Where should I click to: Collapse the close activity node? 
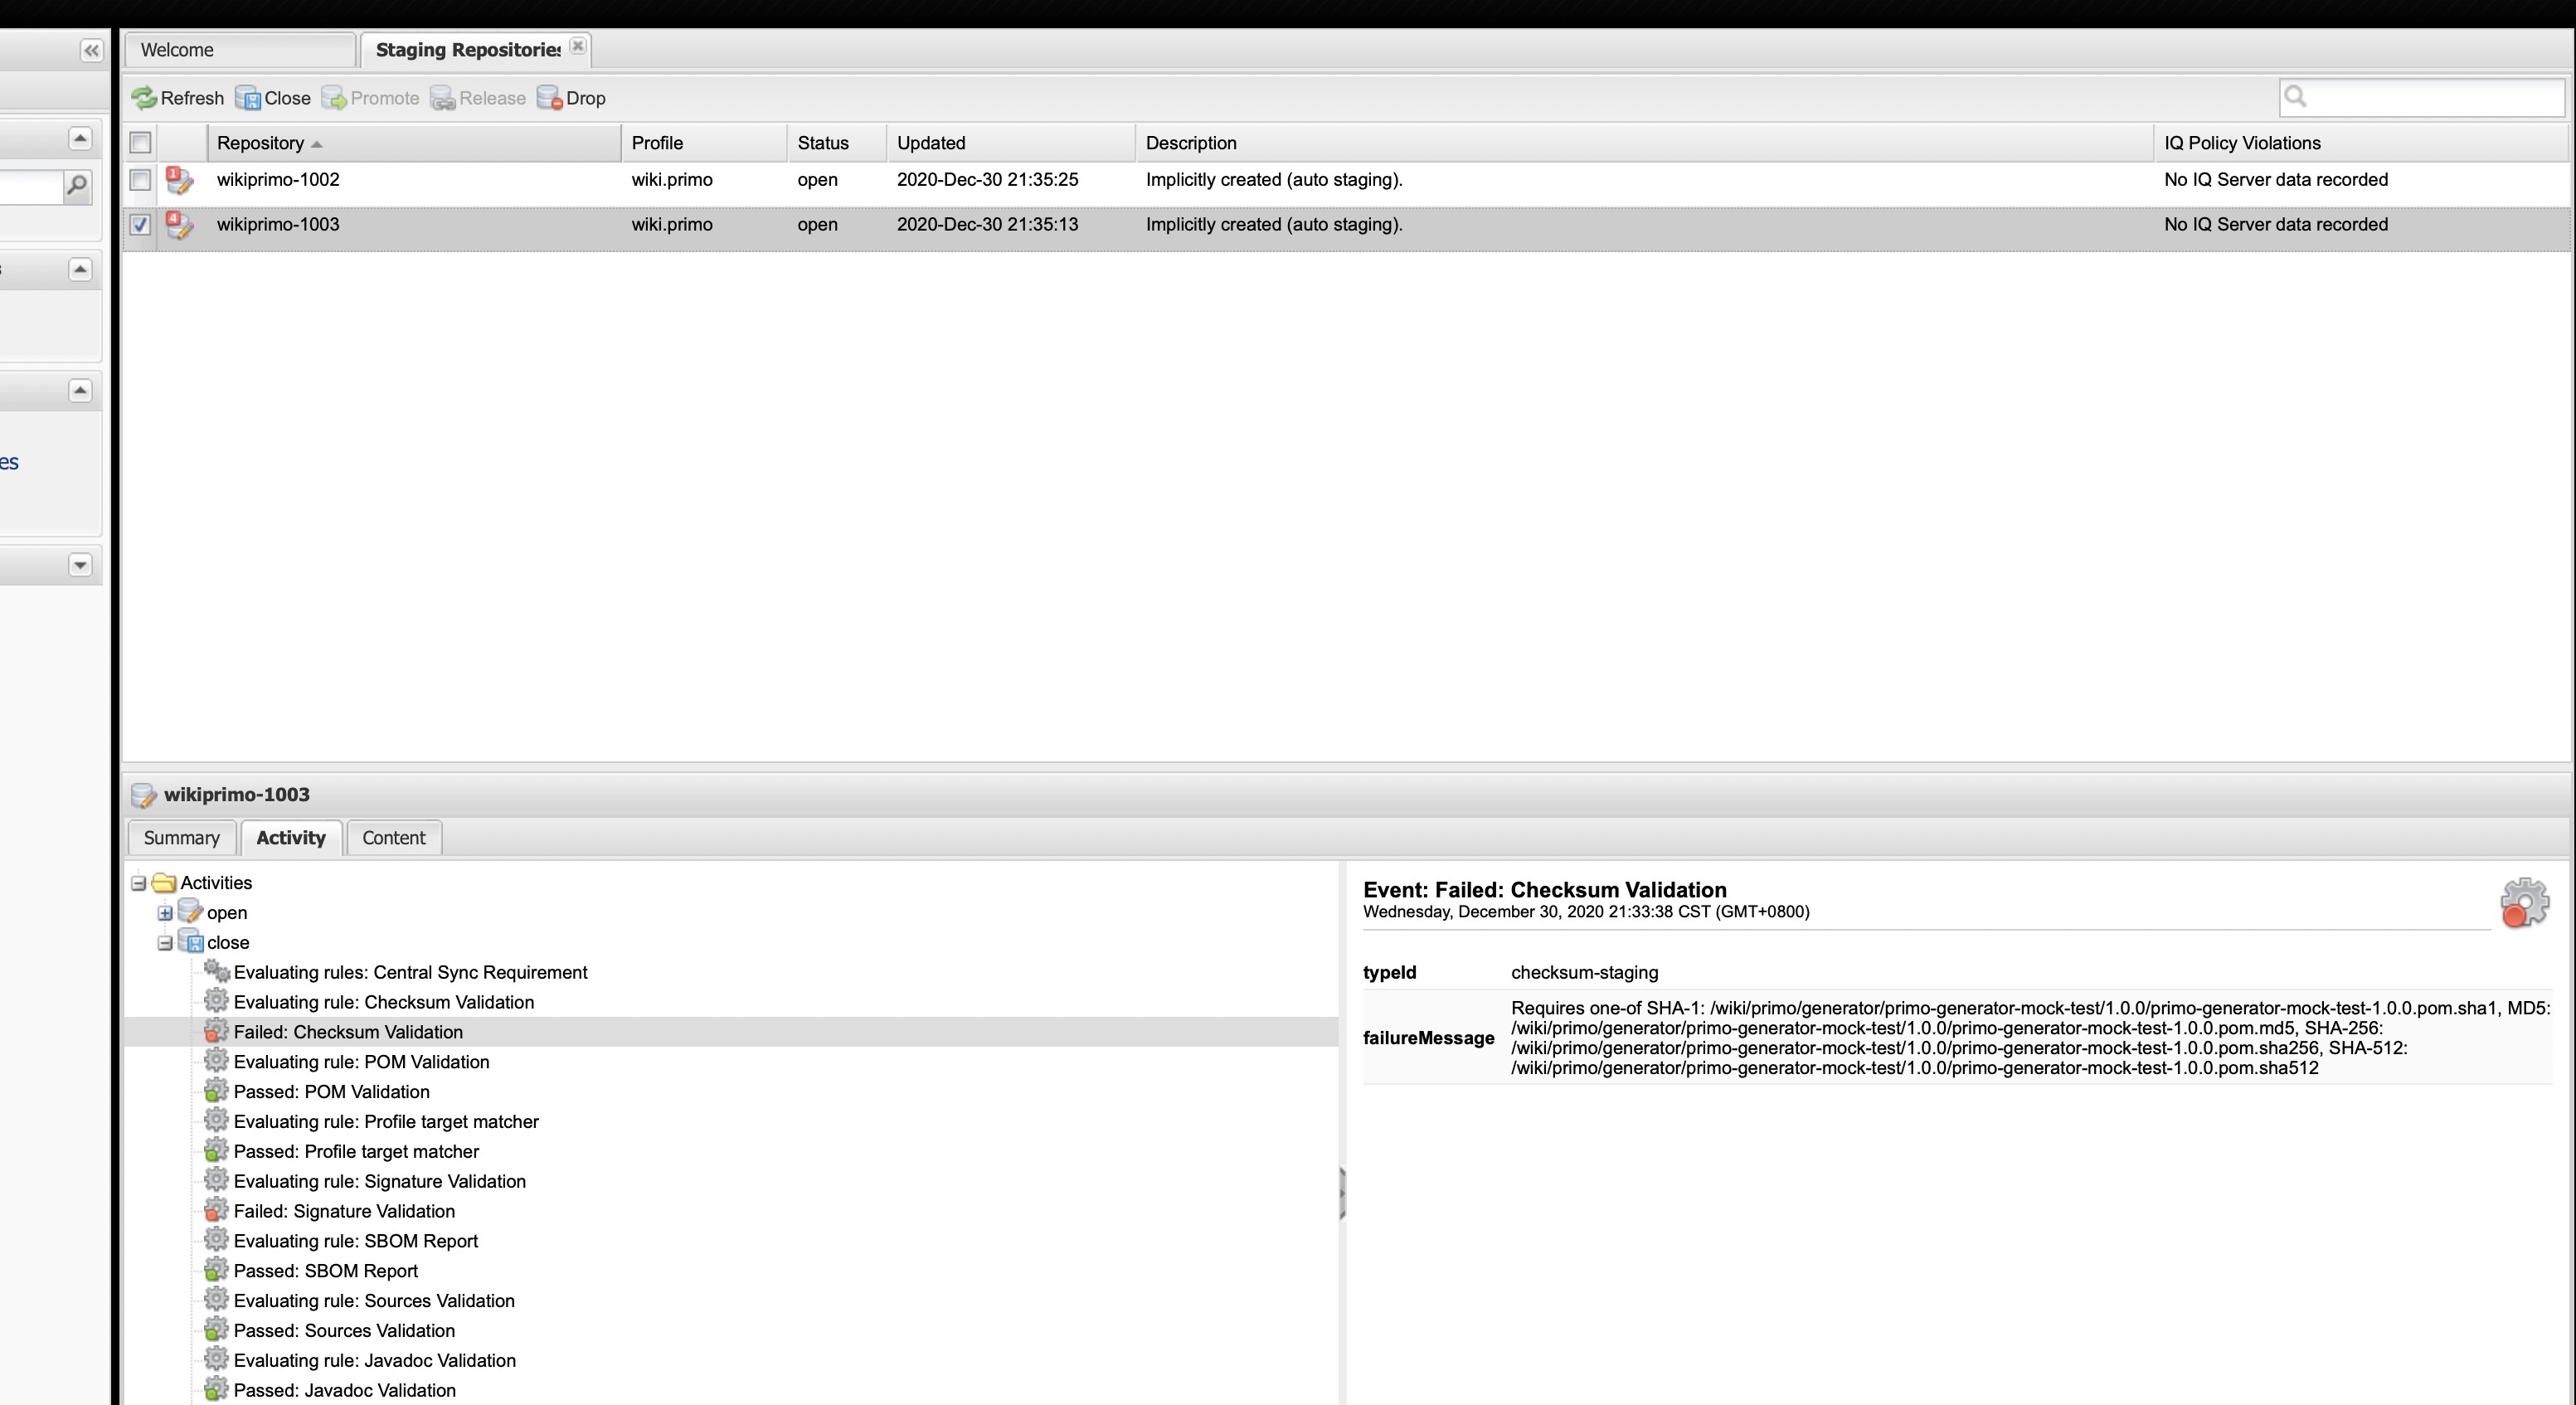point(165,943)
